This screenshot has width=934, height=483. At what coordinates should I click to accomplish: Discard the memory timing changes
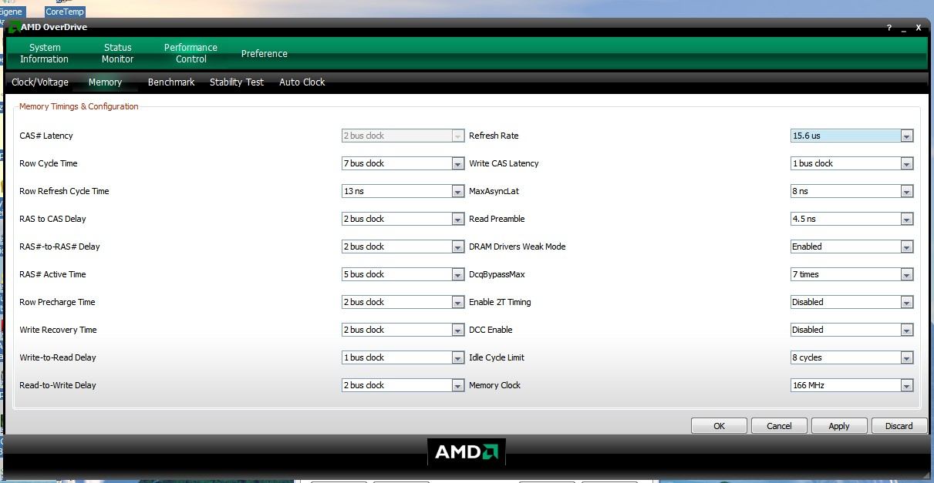(899, 425)
